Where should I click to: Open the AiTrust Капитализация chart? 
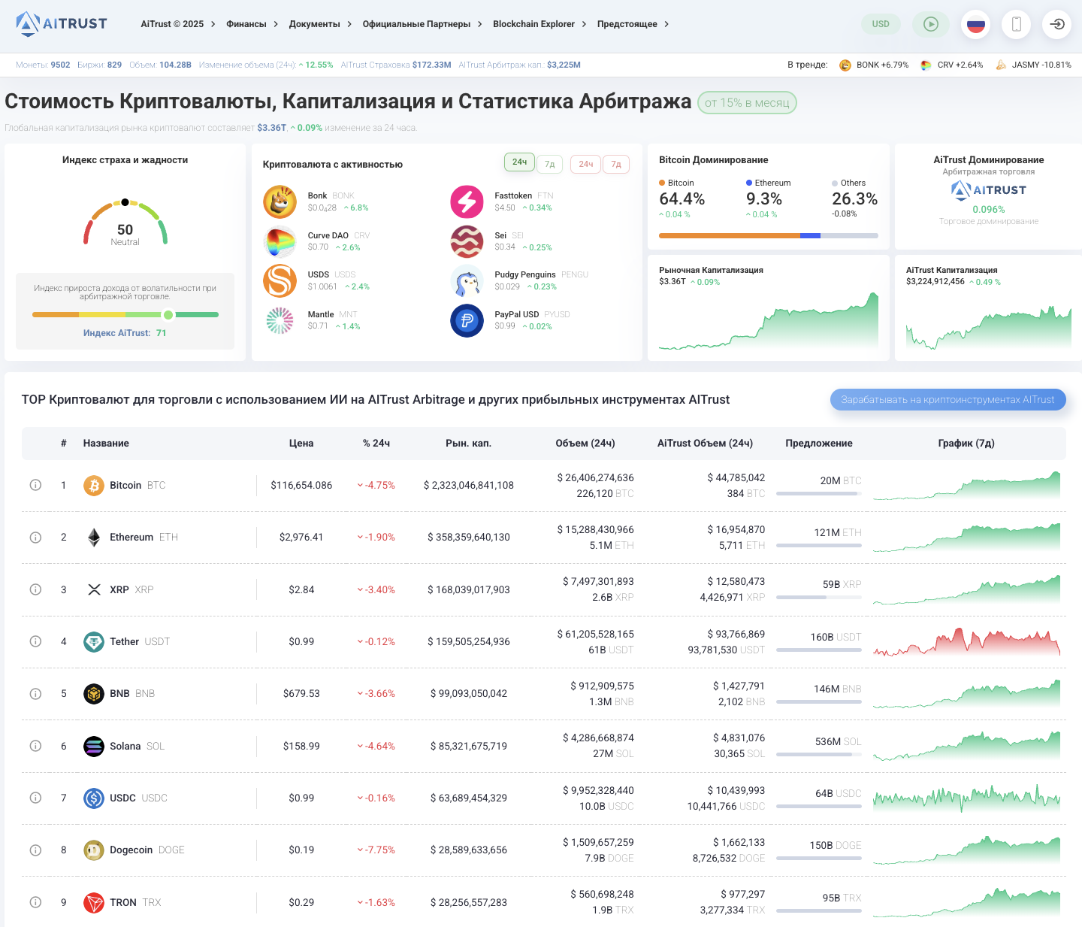coord(989,327)
